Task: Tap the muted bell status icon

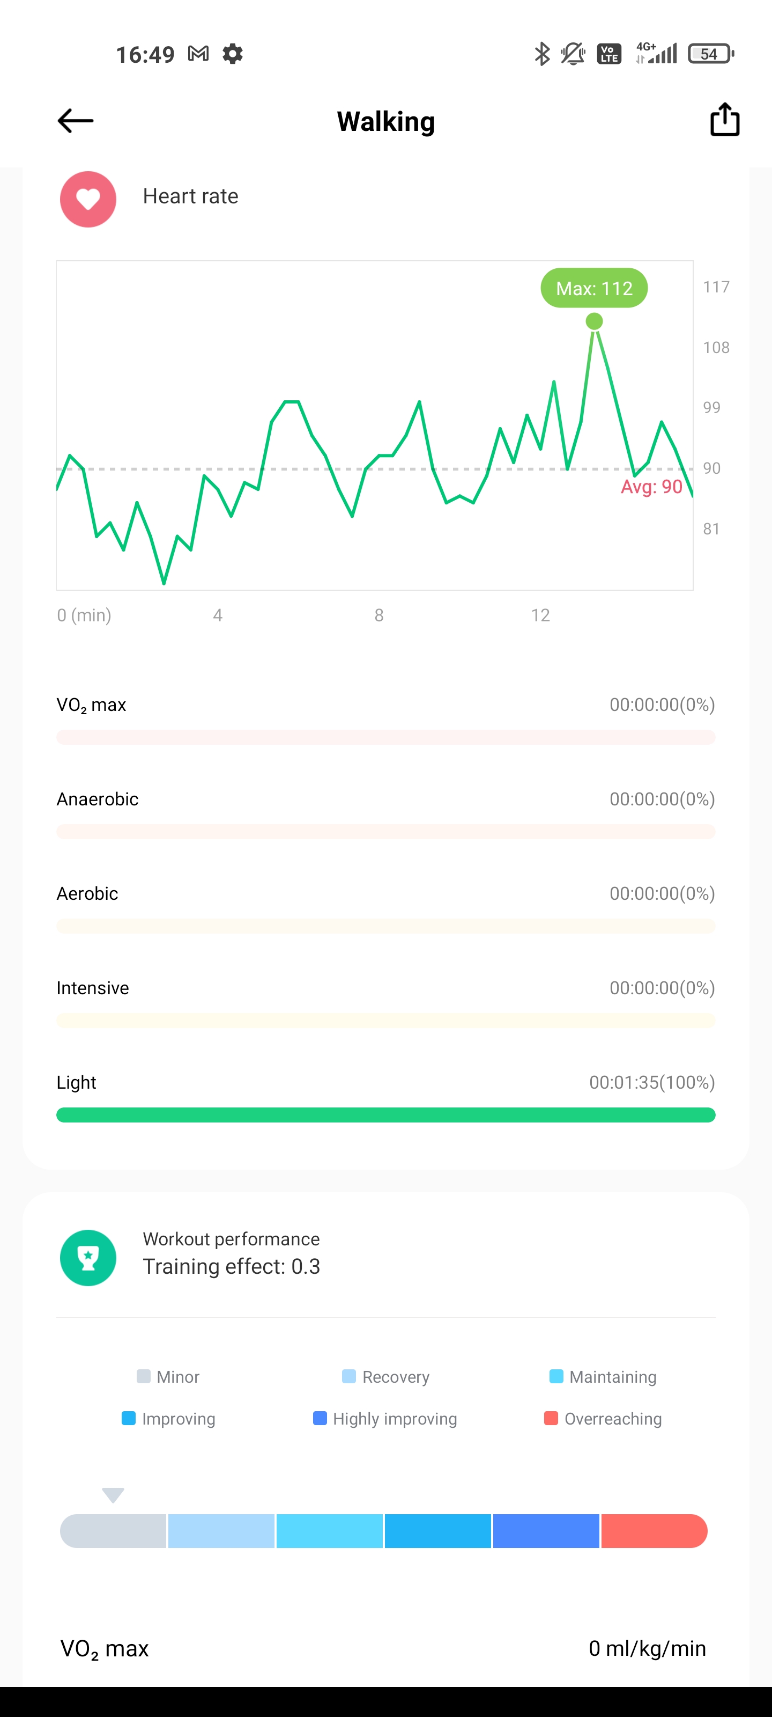Action: pos(573,53)
